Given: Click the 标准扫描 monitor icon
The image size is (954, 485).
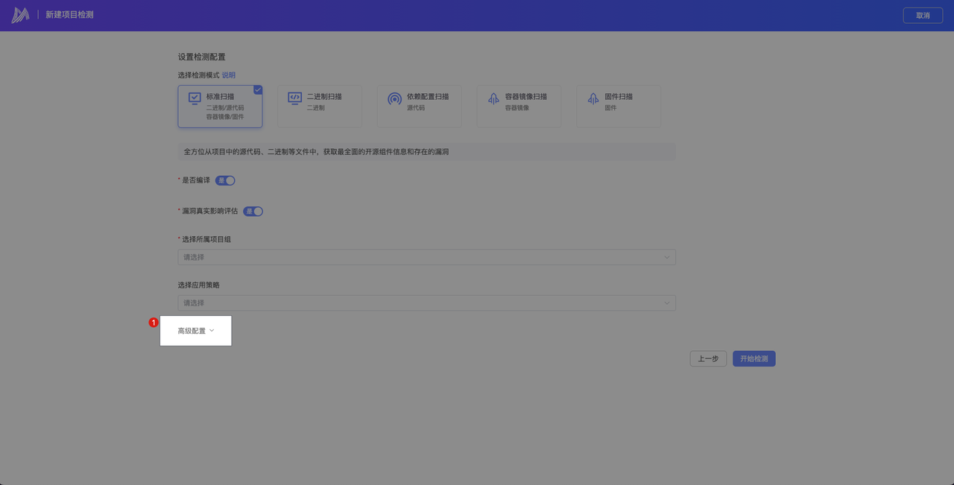Looking at the screenshot, I should click(x=195, y=98).
